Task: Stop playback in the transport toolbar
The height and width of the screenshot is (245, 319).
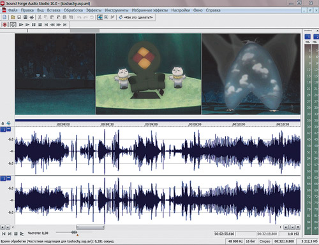Action: click(40, 25)
